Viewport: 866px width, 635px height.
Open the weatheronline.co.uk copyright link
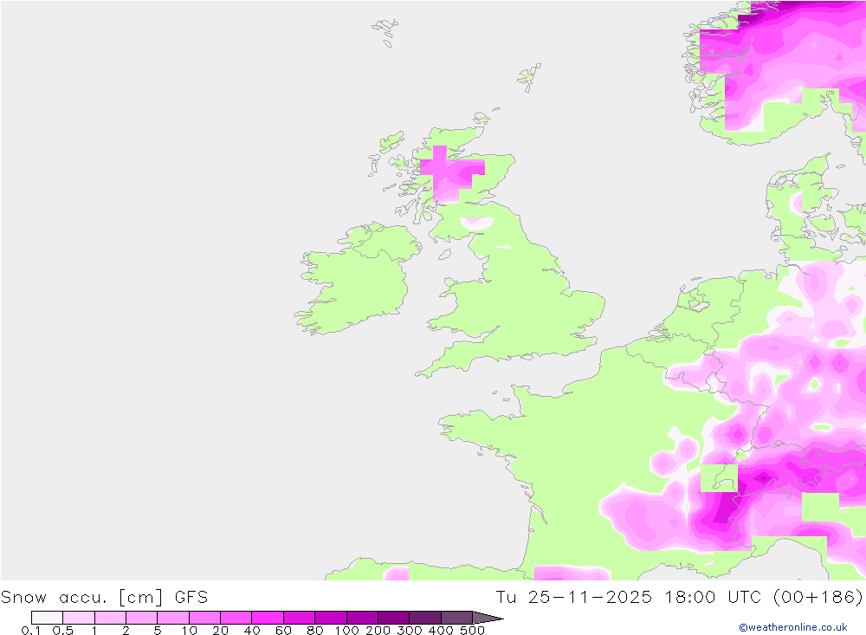coord(793,627)
